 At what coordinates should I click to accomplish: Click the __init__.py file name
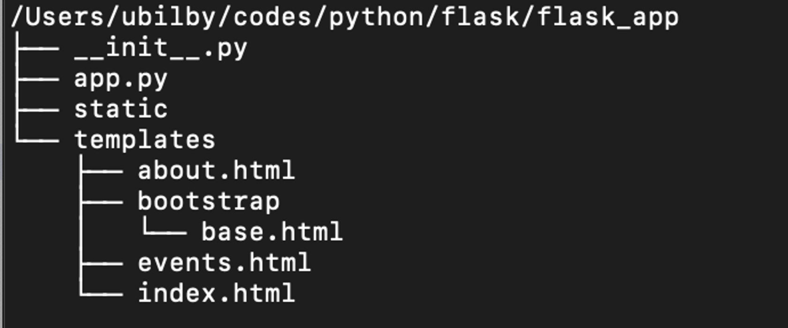click(x=160, y=48)
